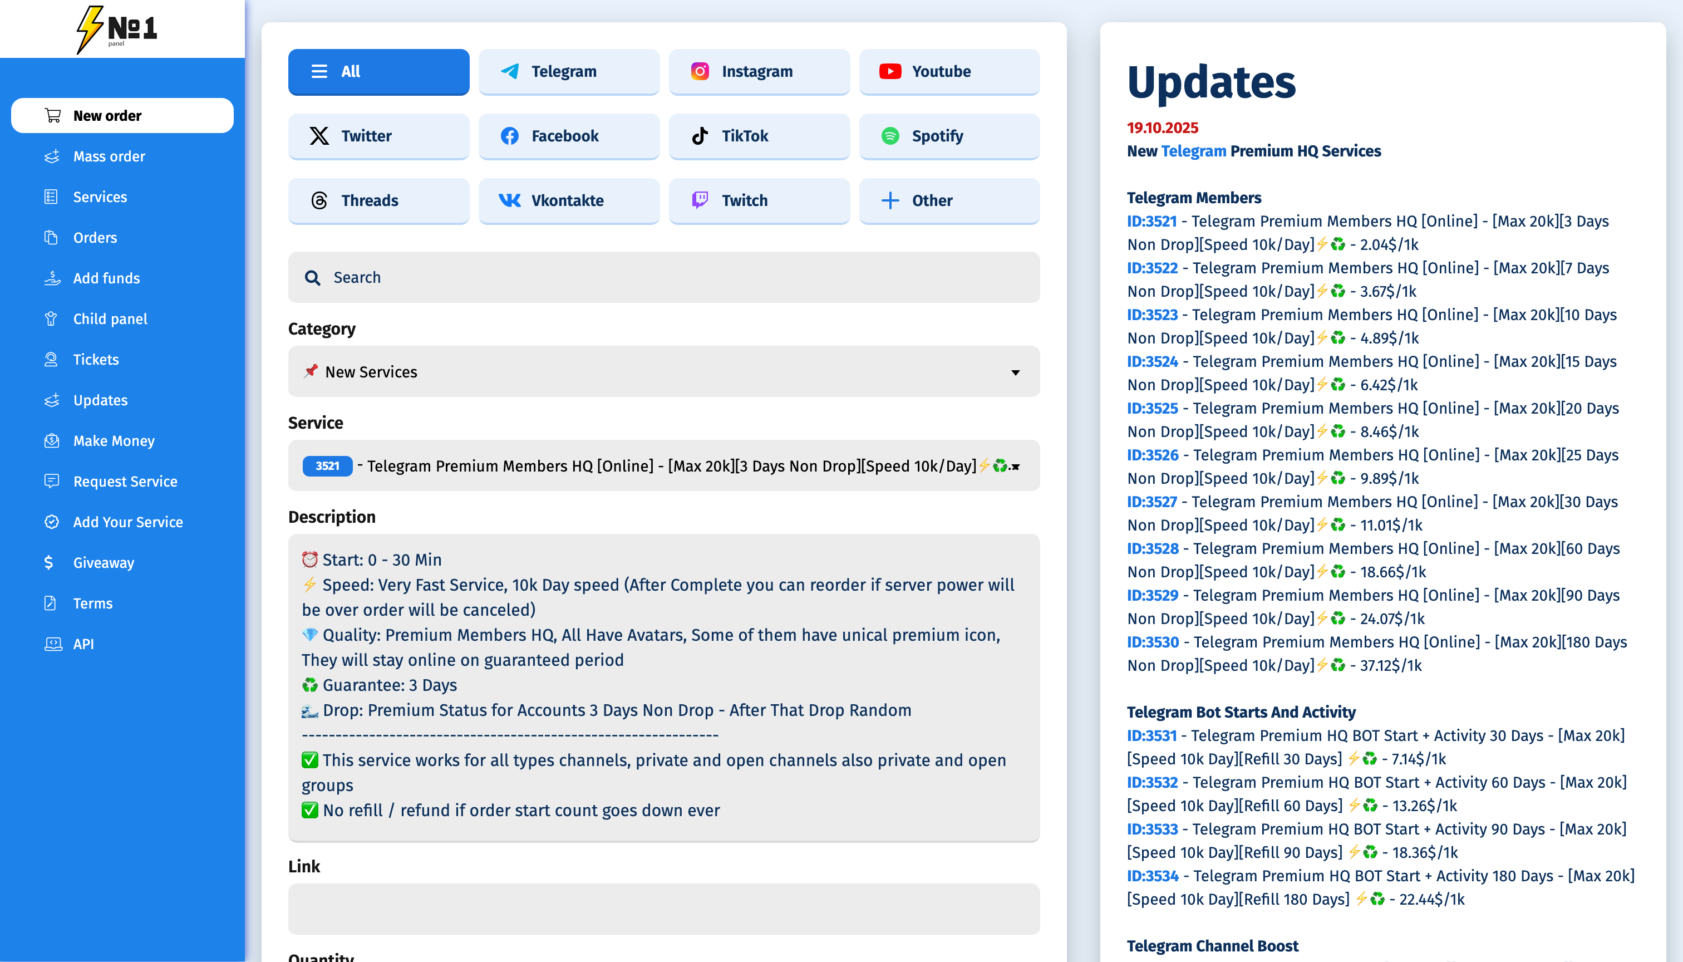Click the search magnifier icon
Image resolution: width=1683 pixels, height=962 pixels.
click(x=312, y=277)
